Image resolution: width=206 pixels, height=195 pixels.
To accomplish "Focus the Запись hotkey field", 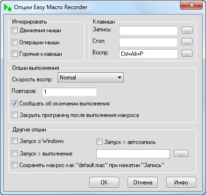I will [148, 30].
